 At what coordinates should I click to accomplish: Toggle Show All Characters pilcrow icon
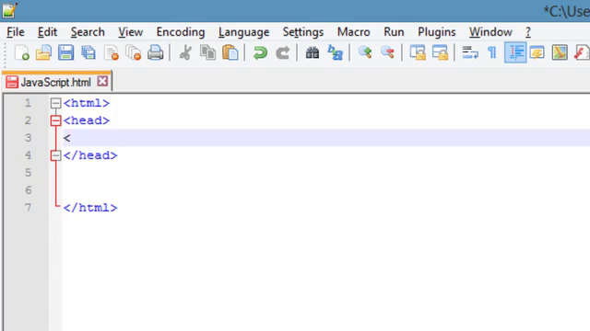pos(492,52)
